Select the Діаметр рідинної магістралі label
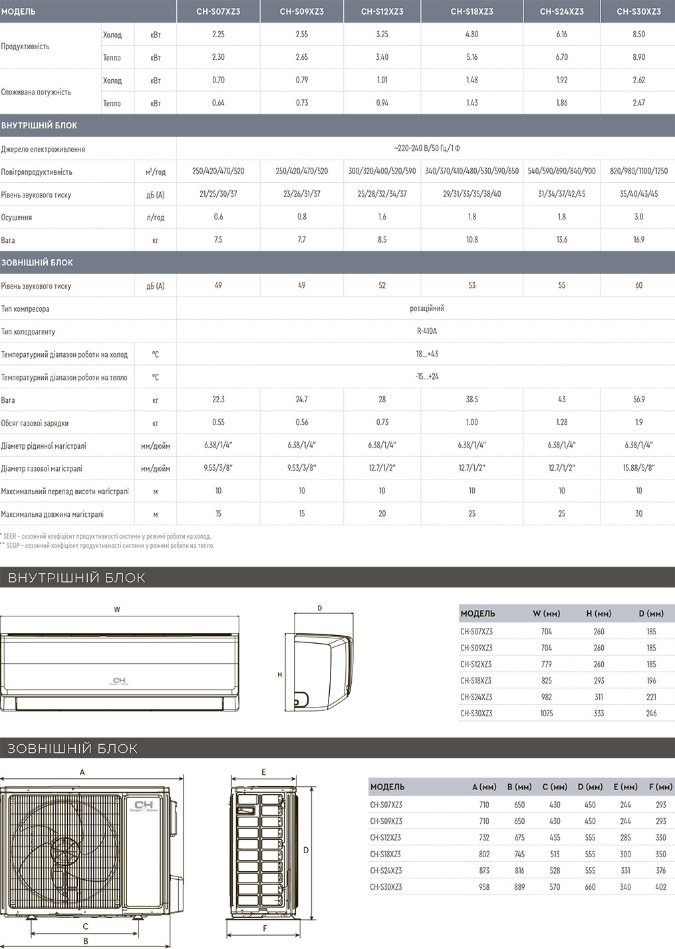Viewport: 675px width, 949px height. click(44, 446)
